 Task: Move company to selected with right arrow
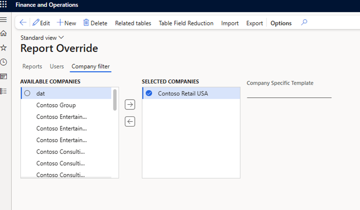(130, 105)
